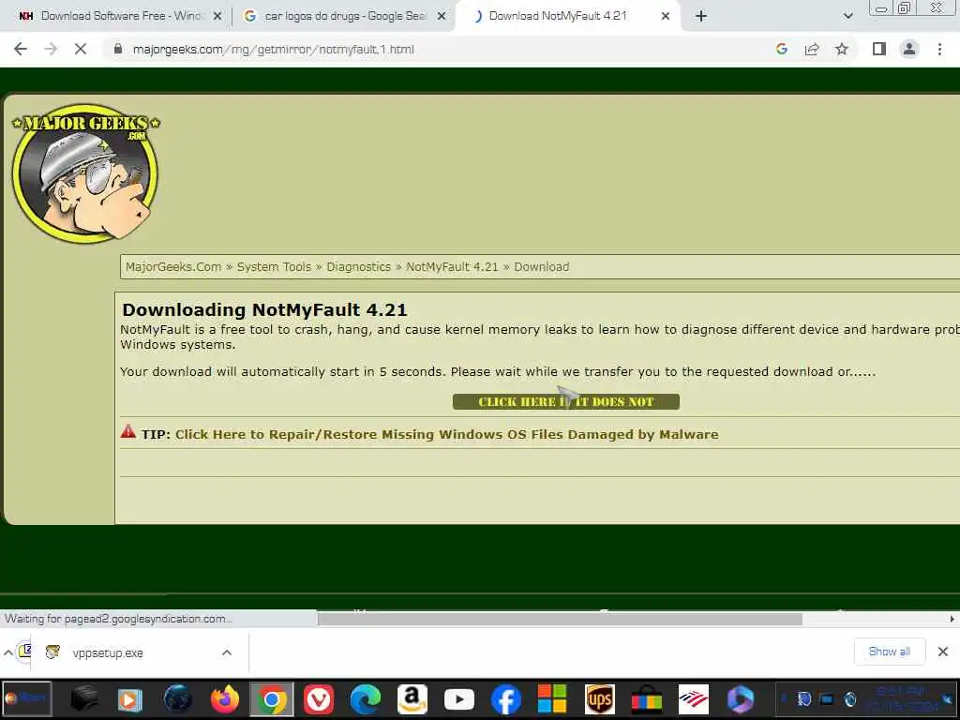Open Microsoft Store bag icon in taskbar
This screenshot has width=960, height=720.
647,698
